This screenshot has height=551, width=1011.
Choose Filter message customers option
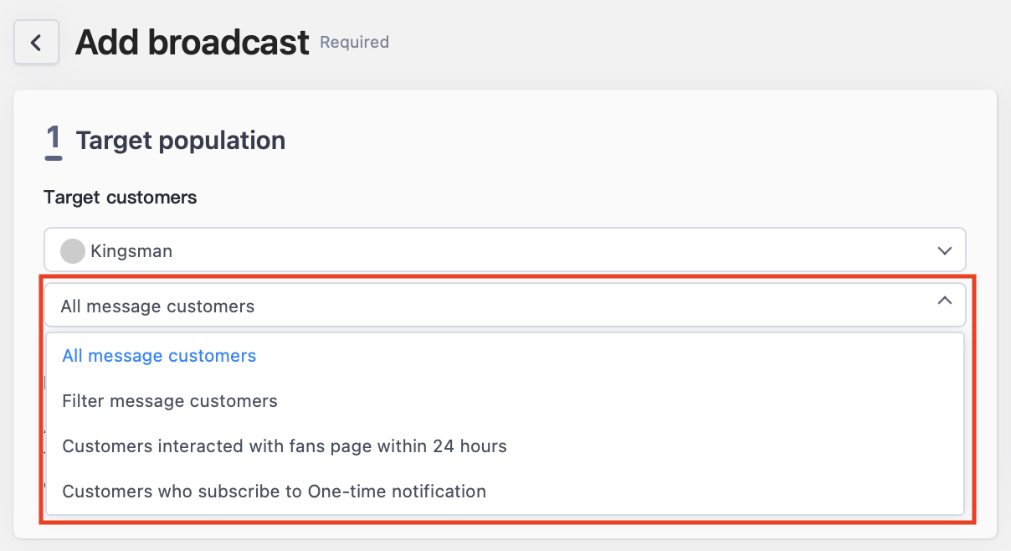[505, 401]
